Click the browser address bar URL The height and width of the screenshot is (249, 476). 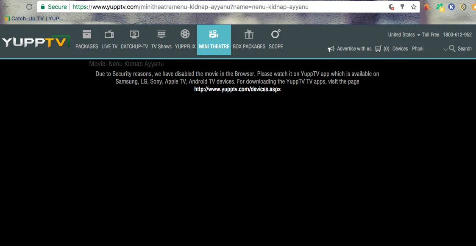tap(191, 7)
